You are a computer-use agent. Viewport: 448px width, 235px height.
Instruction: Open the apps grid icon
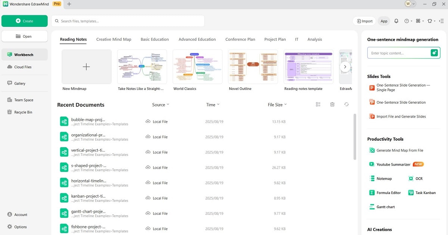[418, 21]
